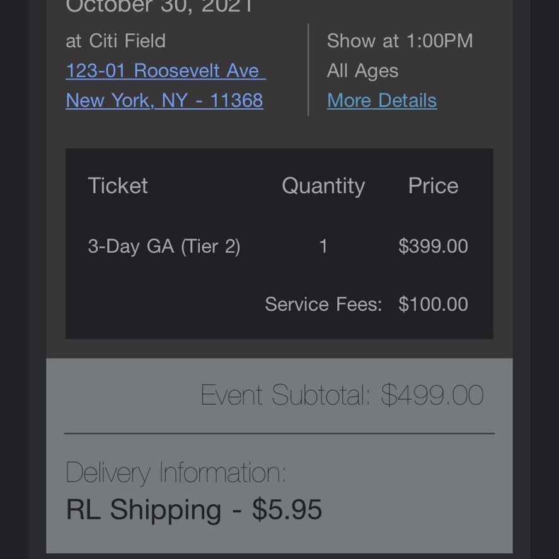This screenshot has height=559, width=559.
Task: Open the New York, NY - 11368 link
Action: click(164, 101)
